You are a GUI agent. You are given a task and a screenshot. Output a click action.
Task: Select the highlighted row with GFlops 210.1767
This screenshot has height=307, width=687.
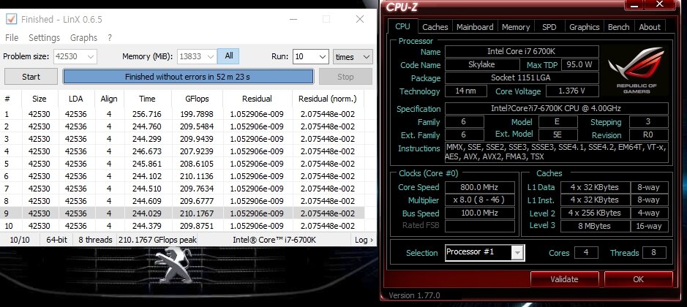182,213
